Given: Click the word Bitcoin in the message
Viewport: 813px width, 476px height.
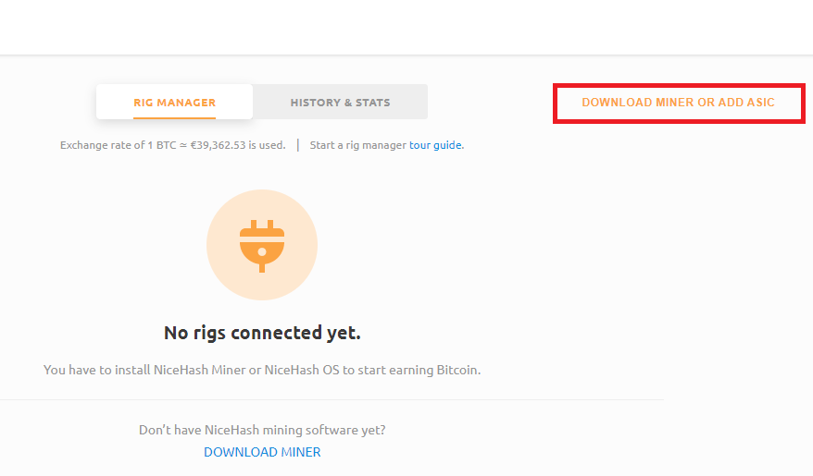Looking at the screenshot, I should click(x=458, y=370).
